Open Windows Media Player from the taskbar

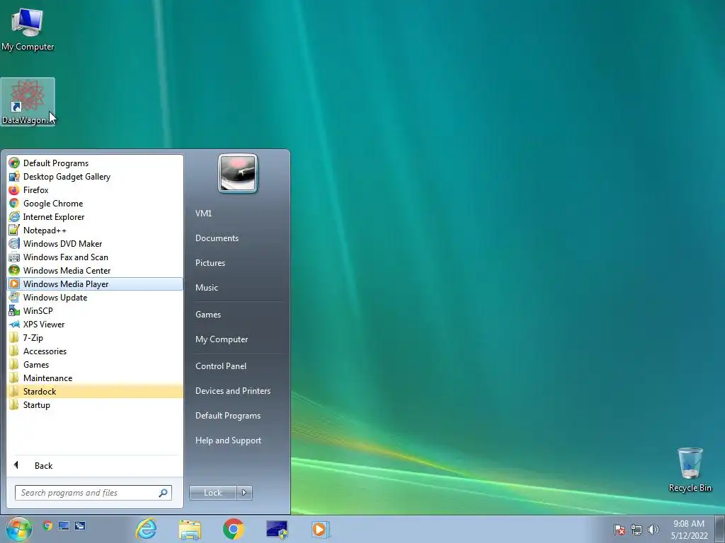(321, 529)
